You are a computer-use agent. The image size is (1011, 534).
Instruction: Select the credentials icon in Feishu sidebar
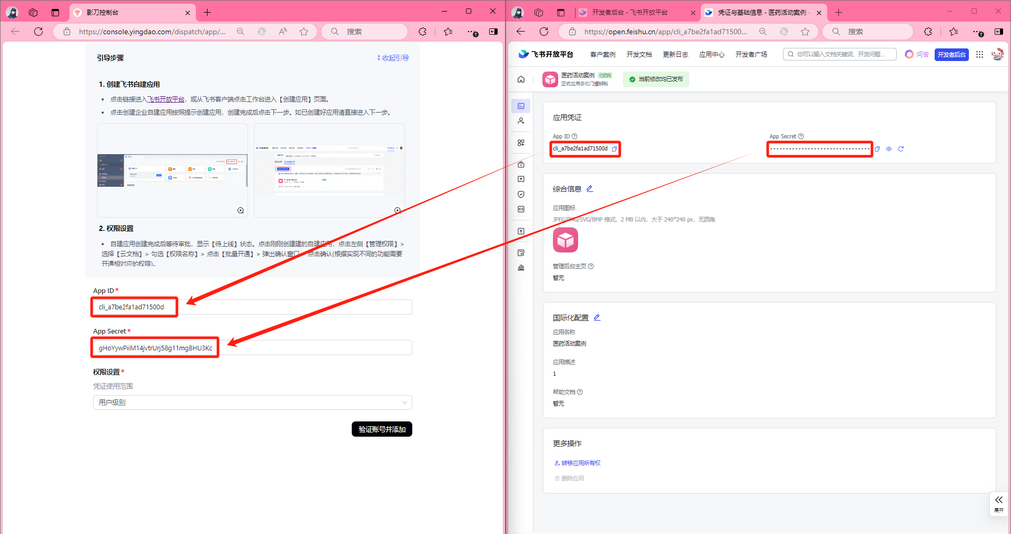point(521,106)
